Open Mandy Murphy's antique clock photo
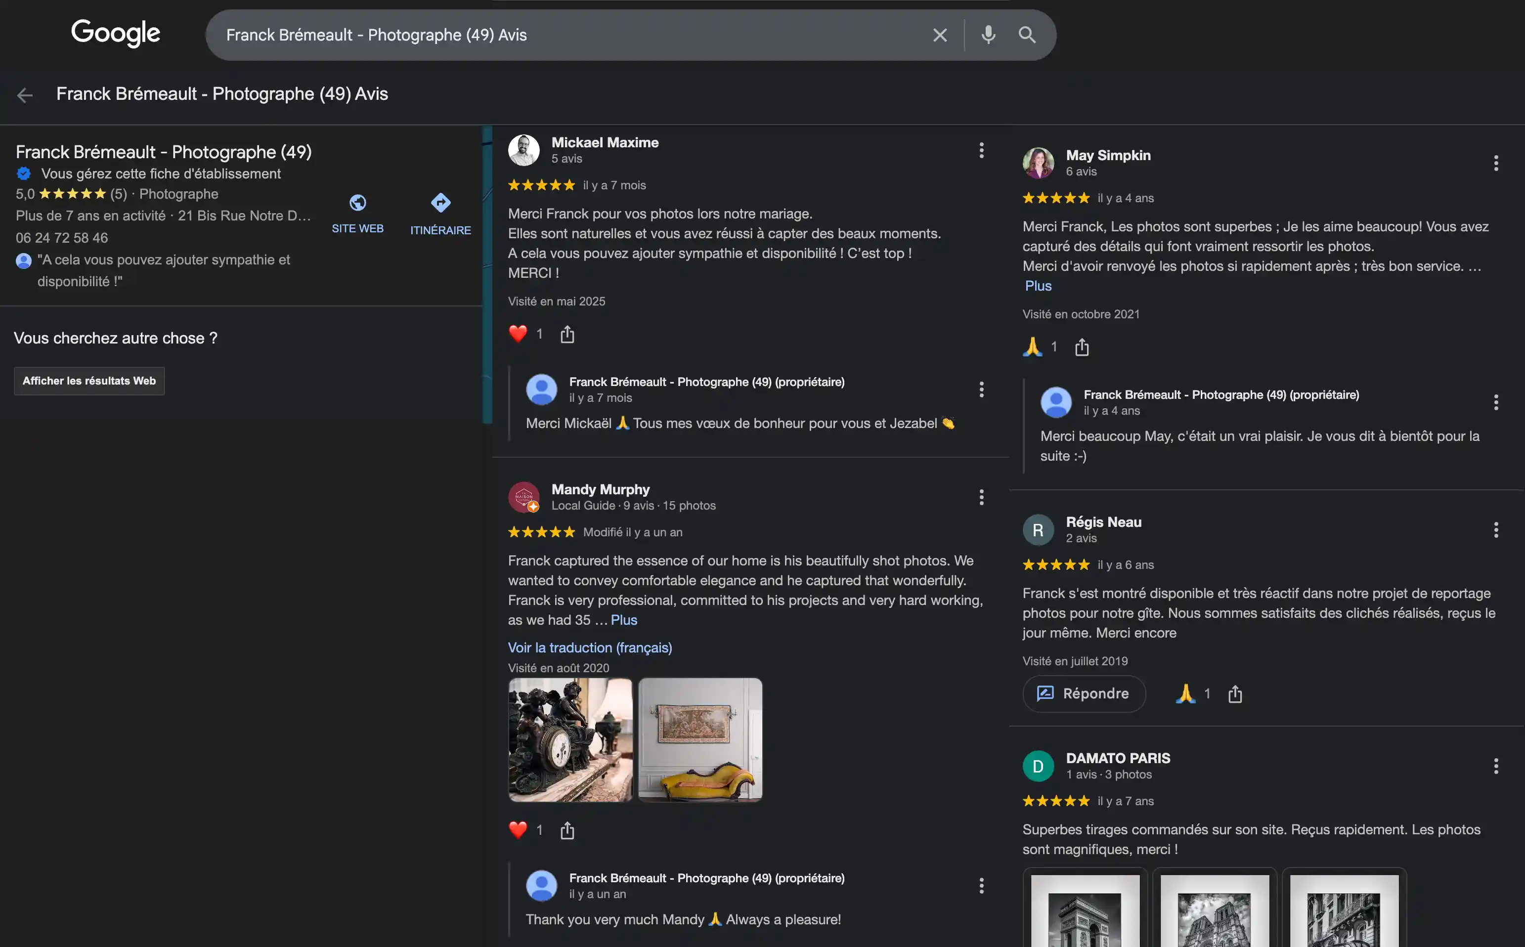Image resolution: width=1525 pixels, height=947 pixels. point(570,740)
